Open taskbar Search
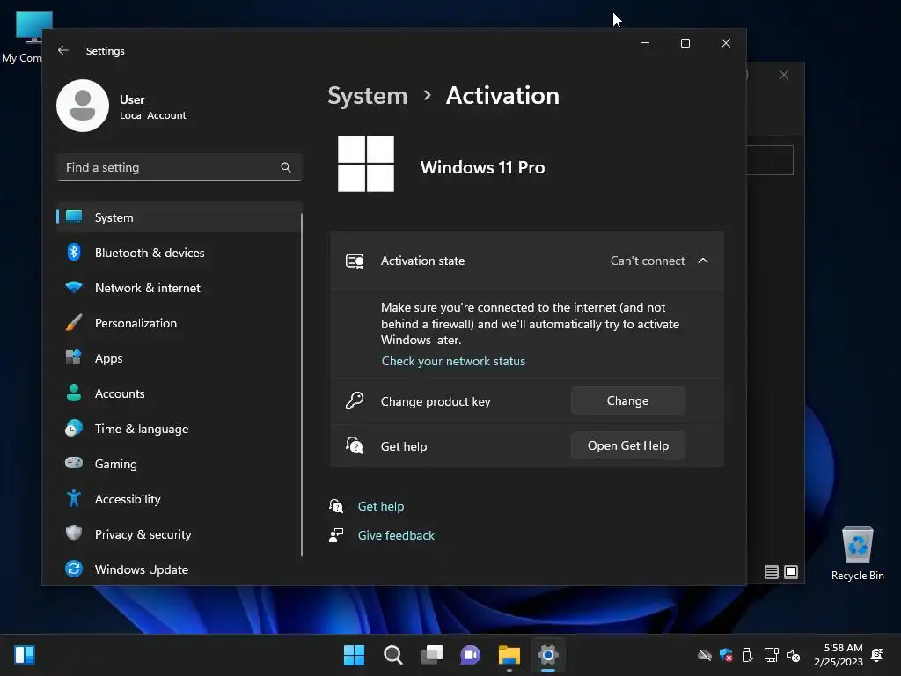901x676 pixels. [x=393, y=655]
